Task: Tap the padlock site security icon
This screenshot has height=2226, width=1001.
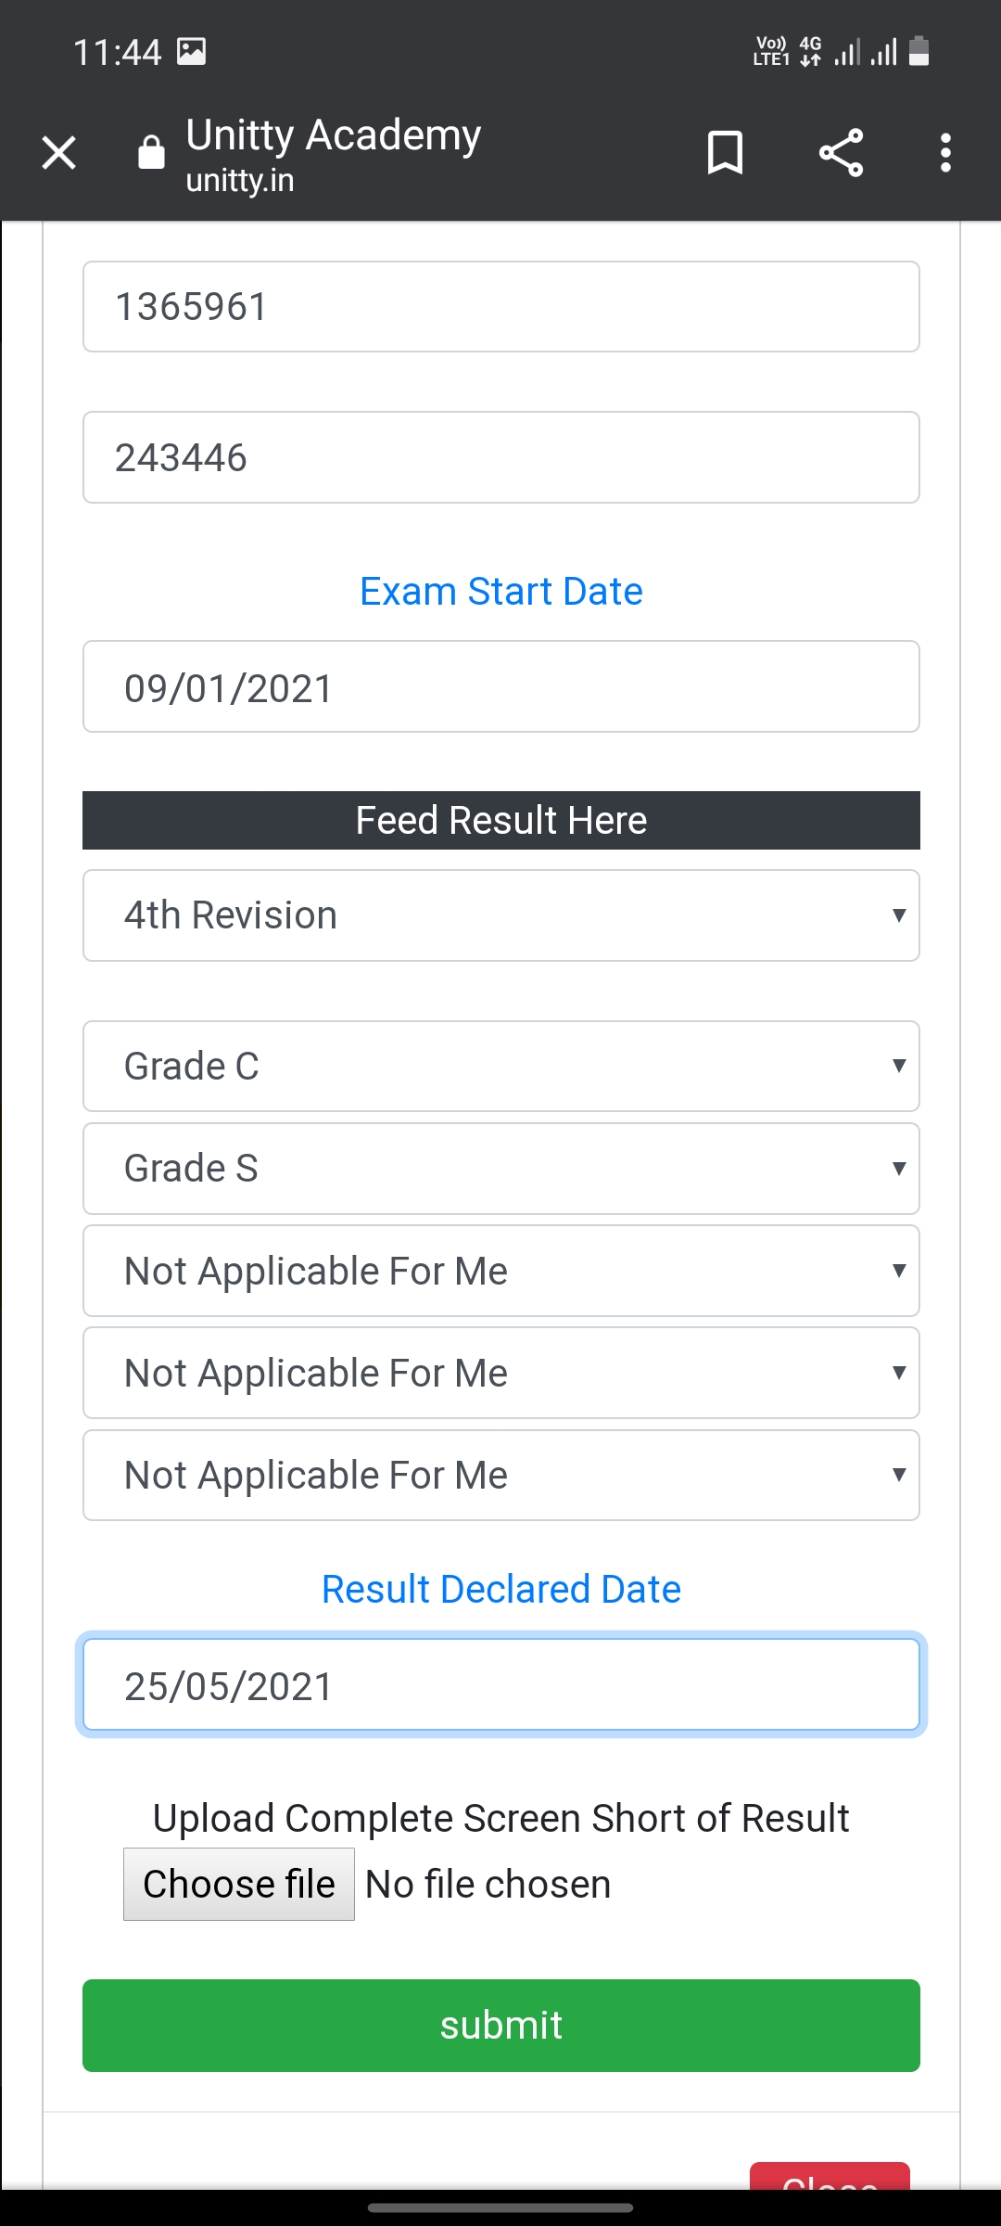Action: [151, 153]
